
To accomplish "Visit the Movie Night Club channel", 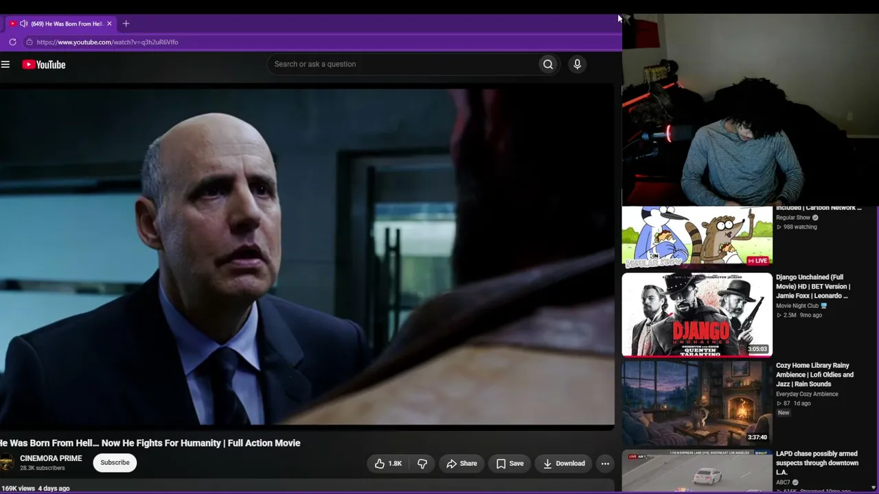I will point(797,306).
